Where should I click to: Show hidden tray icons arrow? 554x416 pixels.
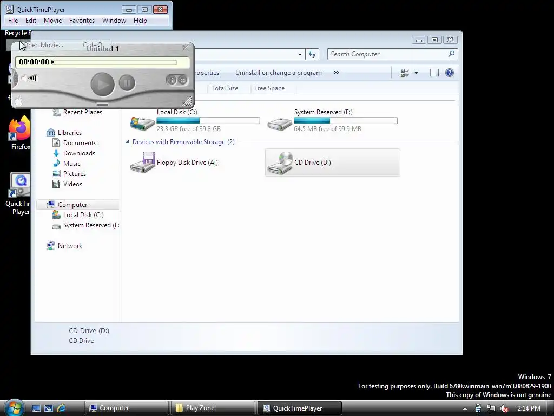pyautogui.click(x=465, y=408)
